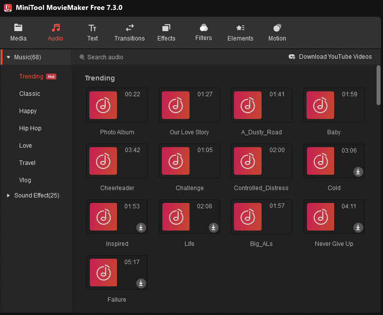Select the Photo Album music thumbnail
This screenshot has height=315, width=383.
coord(103,105)
